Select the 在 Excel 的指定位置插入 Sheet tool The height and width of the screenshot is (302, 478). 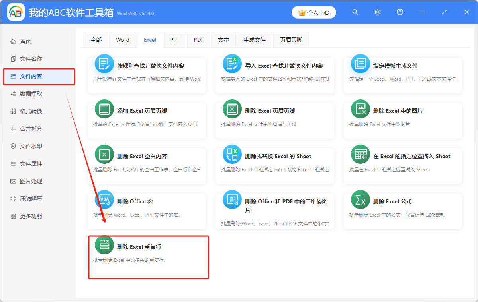tap(360, 154)
